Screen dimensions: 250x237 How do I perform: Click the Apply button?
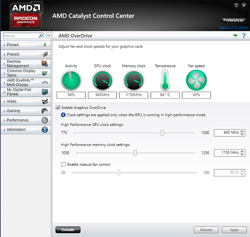click(x=234, y=230)
